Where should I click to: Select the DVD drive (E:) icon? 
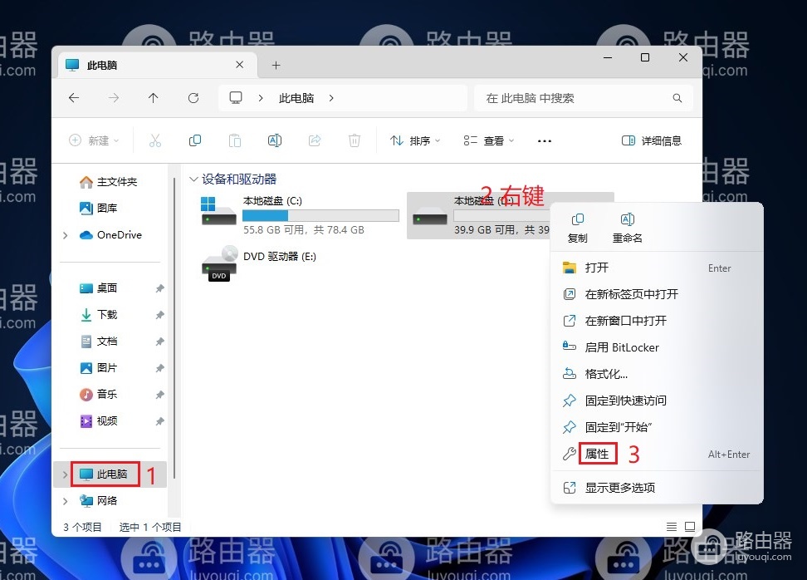[220, 263]
